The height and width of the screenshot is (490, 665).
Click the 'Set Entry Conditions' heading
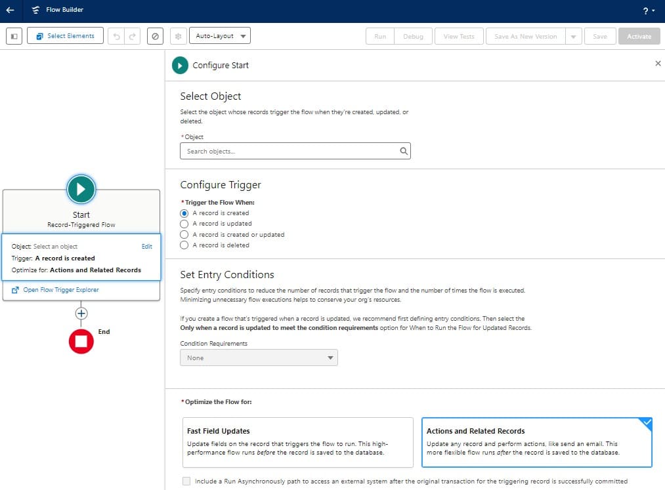[227, 275]
